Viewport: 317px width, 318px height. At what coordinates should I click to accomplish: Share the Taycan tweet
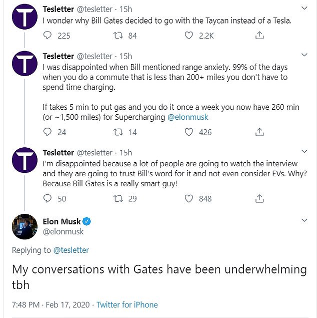(259, 36)
